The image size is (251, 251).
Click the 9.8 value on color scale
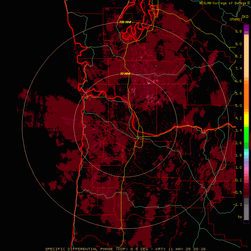click(x=238, y=31)
